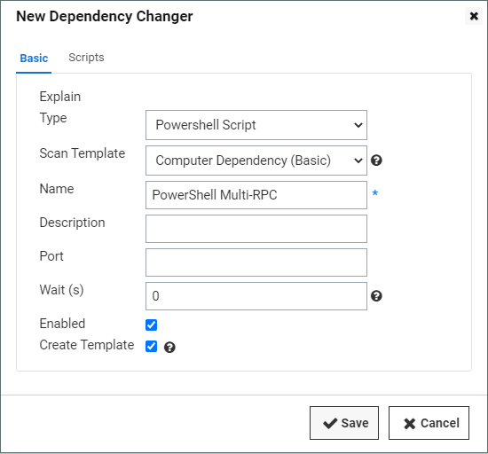Viewport: 488px width, 454px height.
Task: Click into the Description field
Action: tap(256, 229)
